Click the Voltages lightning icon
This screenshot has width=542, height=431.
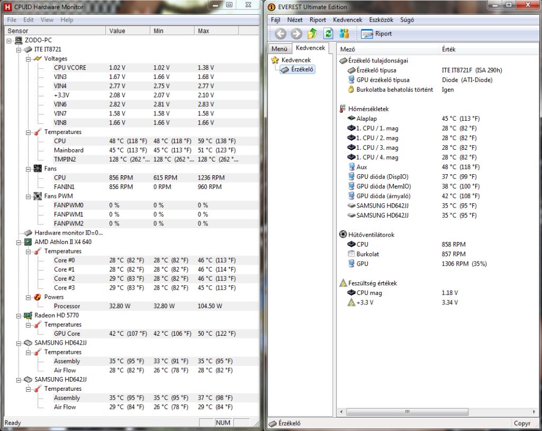coord(38,58)
